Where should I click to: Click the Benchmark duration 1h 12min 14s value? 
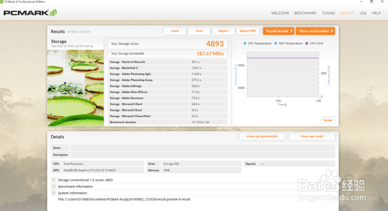[200, 122]
